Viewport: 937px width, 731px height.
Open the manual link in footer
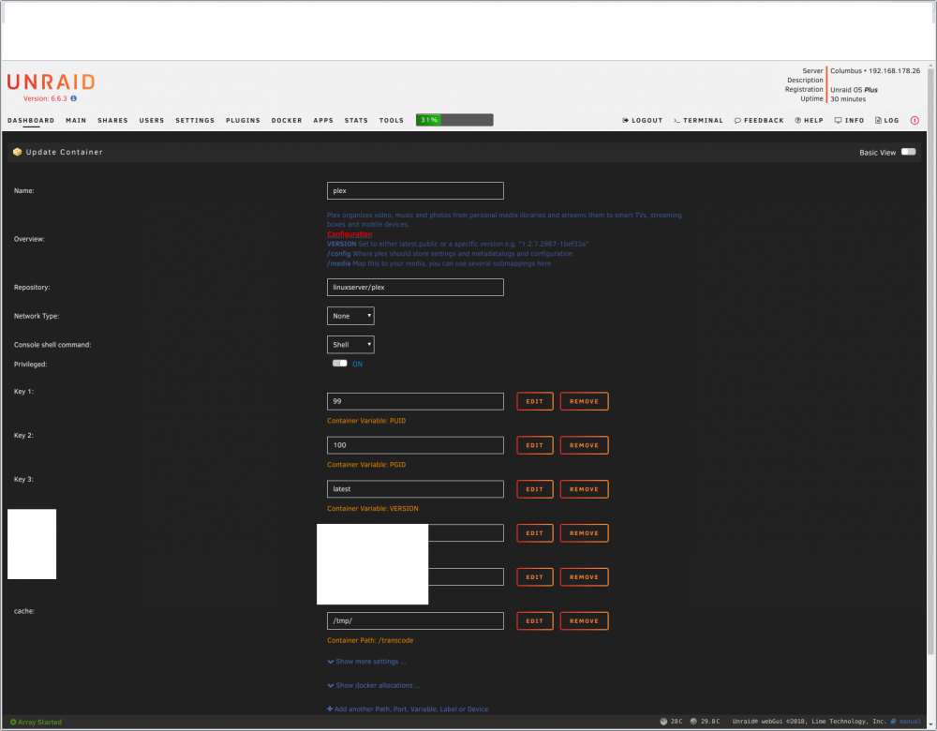click(x=906, y=722)
